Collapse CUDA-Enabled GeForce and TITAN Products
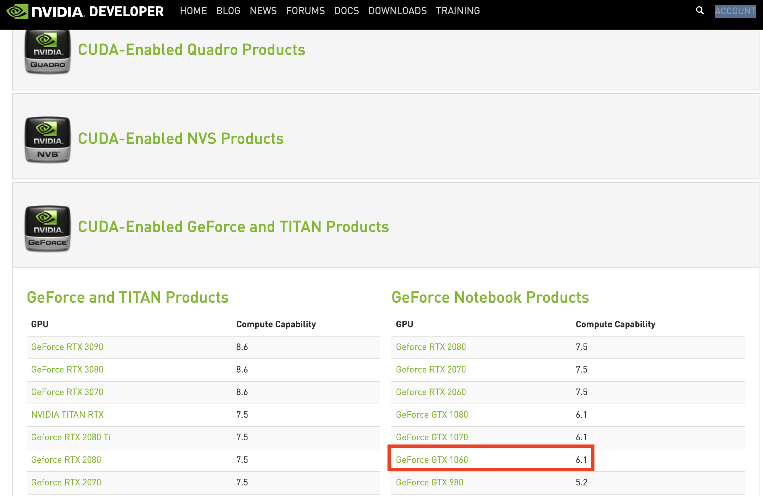 click(233, 227)
